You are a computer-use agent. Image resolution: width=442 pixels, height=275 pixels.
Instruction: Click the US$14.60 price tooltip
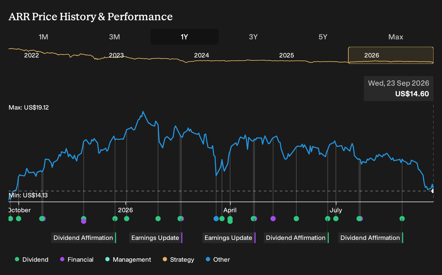399,89
